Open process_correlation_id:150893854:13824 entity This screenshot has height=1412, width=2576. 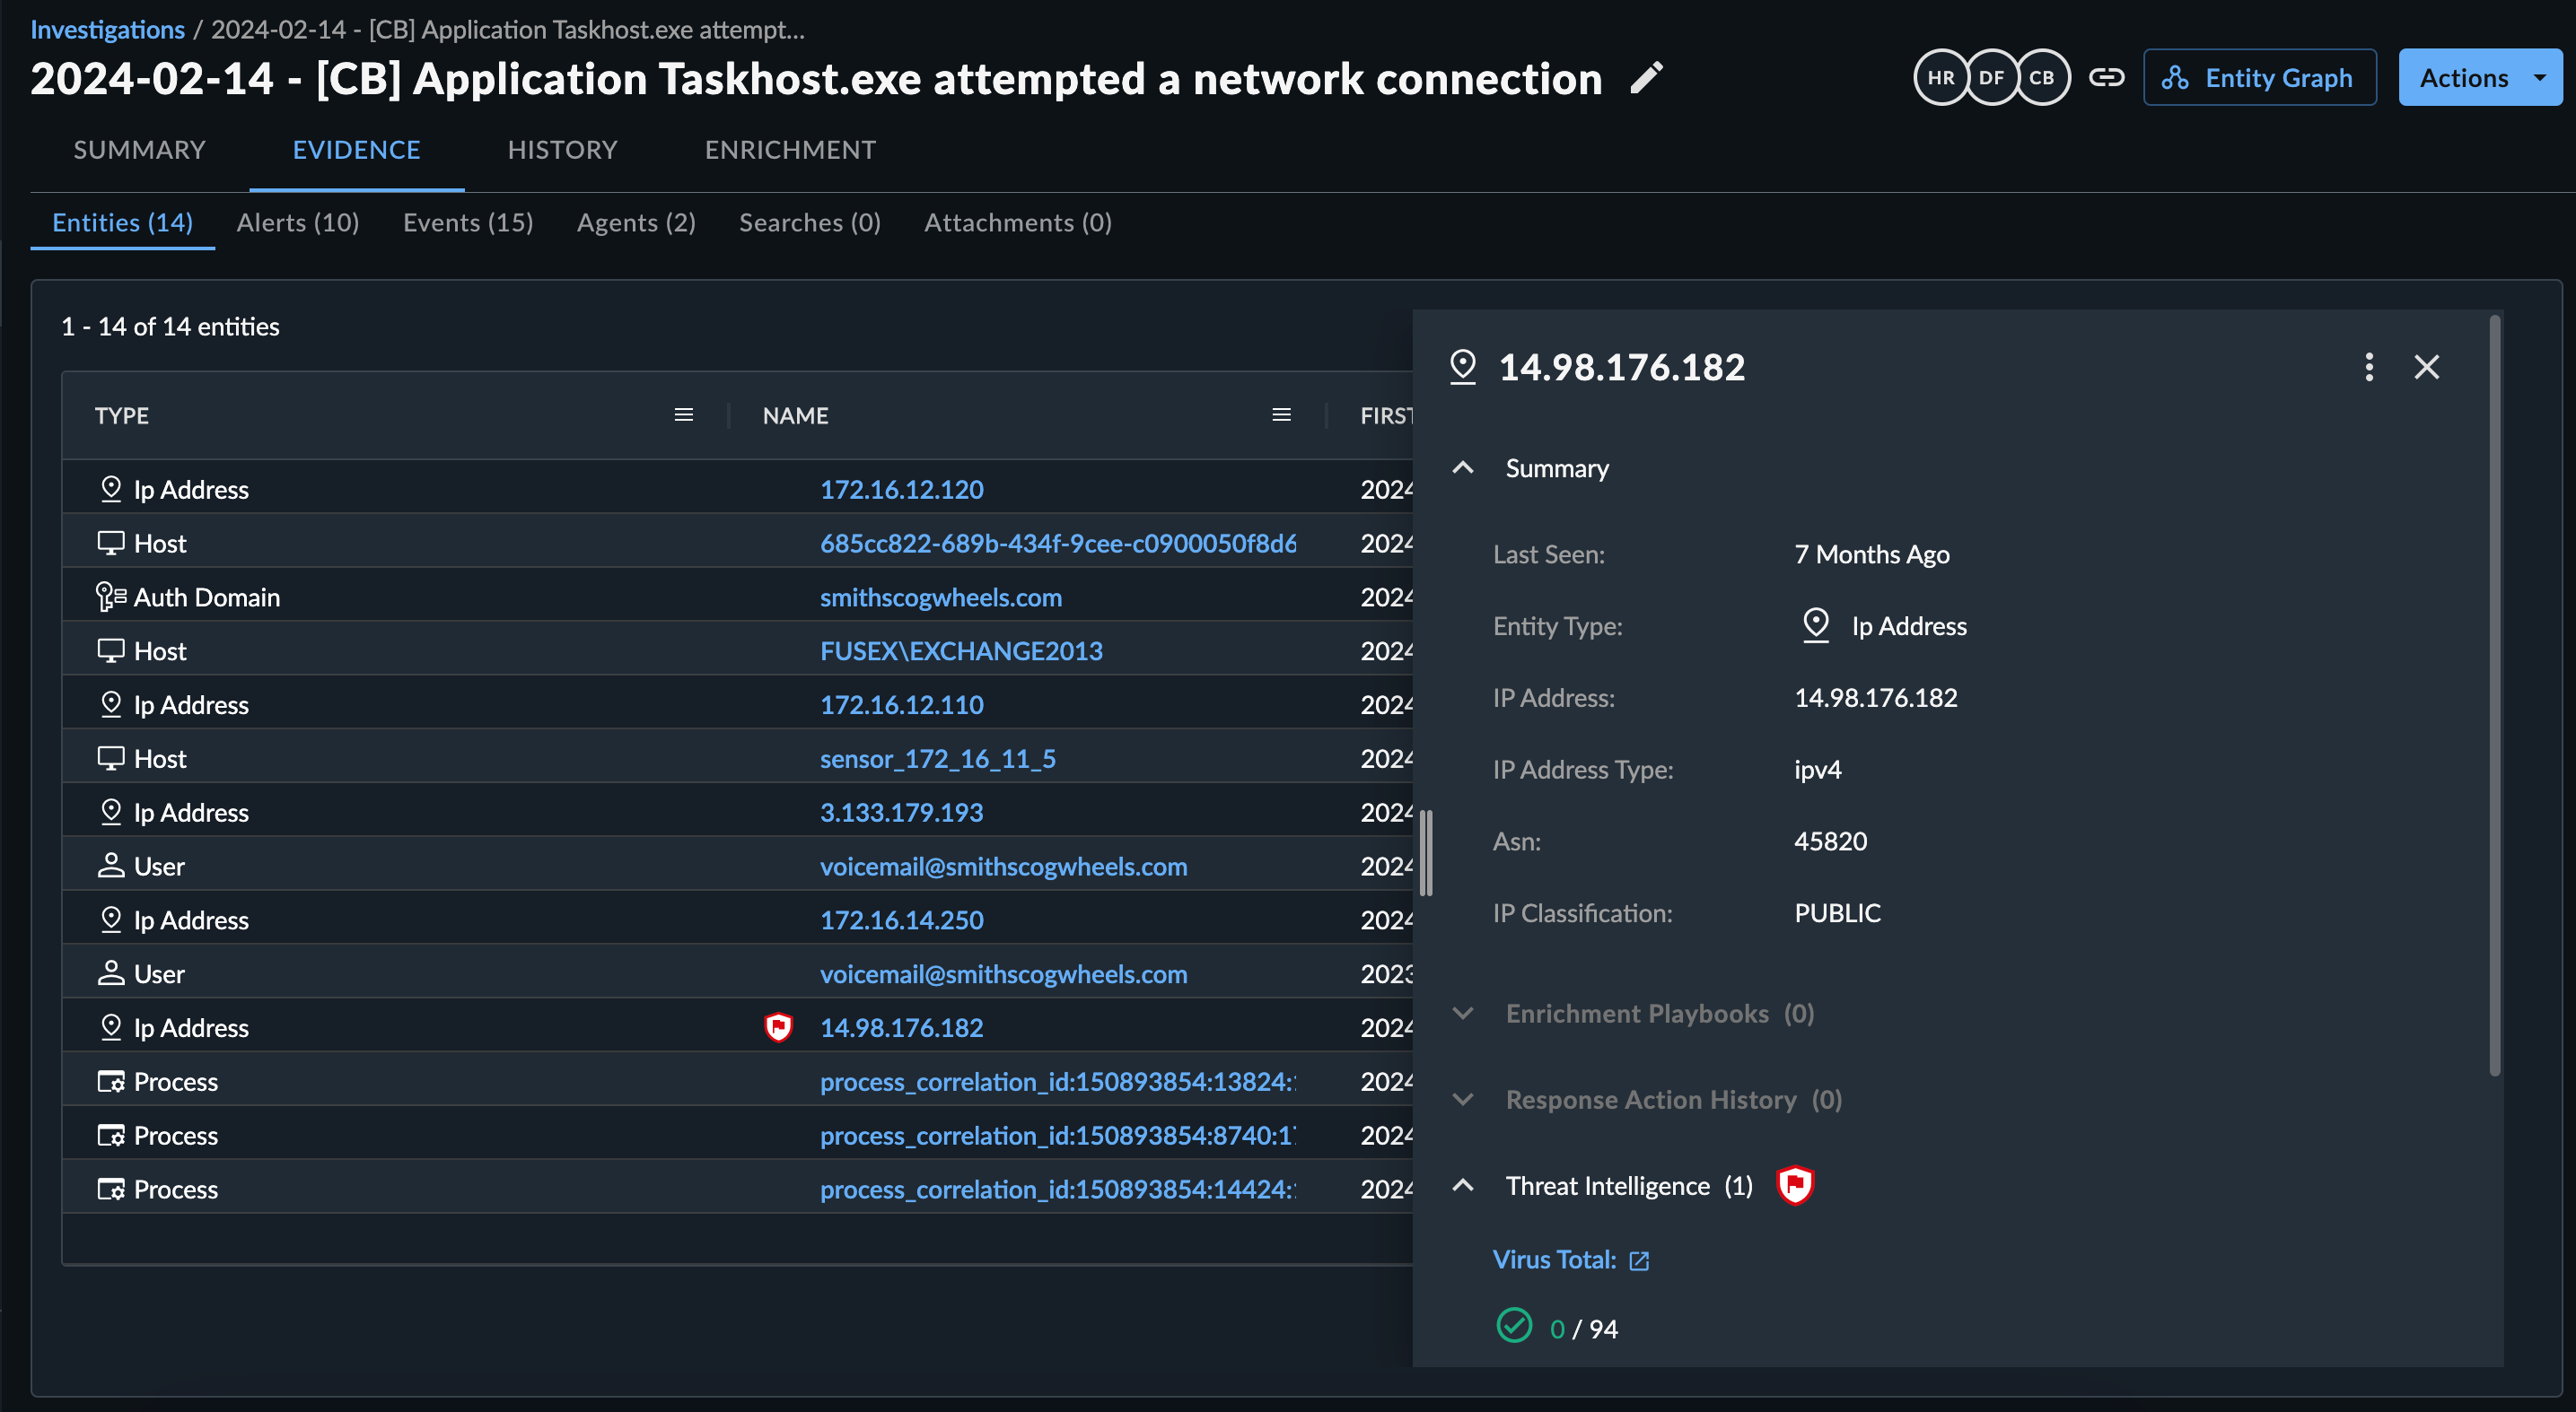tap(1058, 1081)
